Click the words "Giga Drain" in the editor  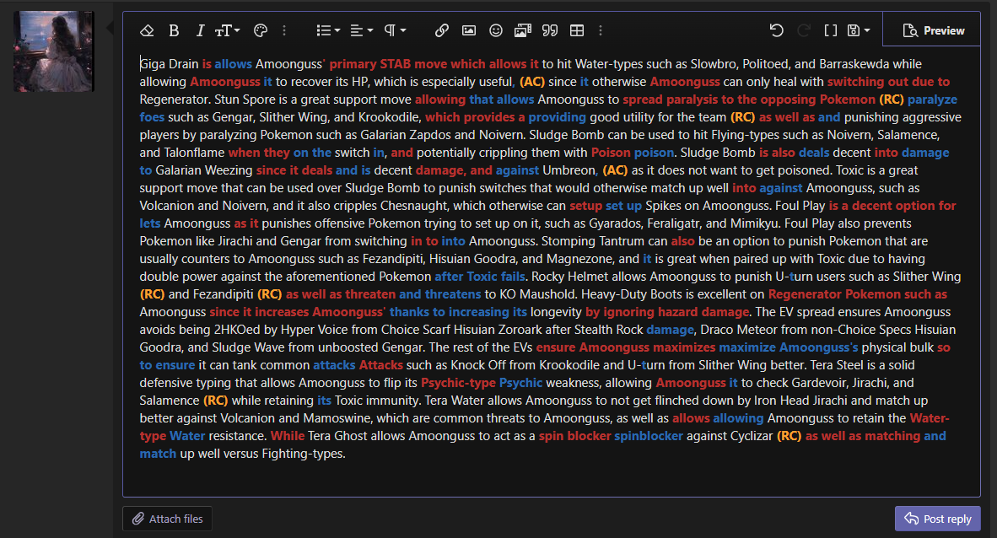point(170,64)
